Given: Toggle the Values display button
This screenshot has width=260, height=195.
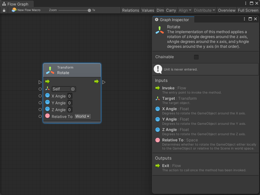Looking at the screenshot, I should point(148,10).
